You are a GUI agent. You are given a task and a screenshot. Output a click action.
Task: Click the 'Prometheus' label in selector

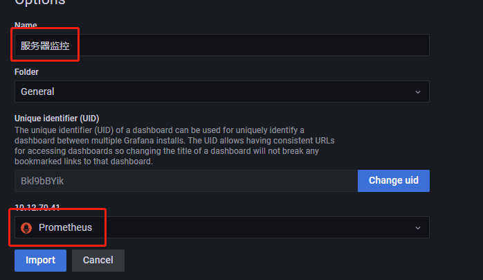[x=65, y=227]
